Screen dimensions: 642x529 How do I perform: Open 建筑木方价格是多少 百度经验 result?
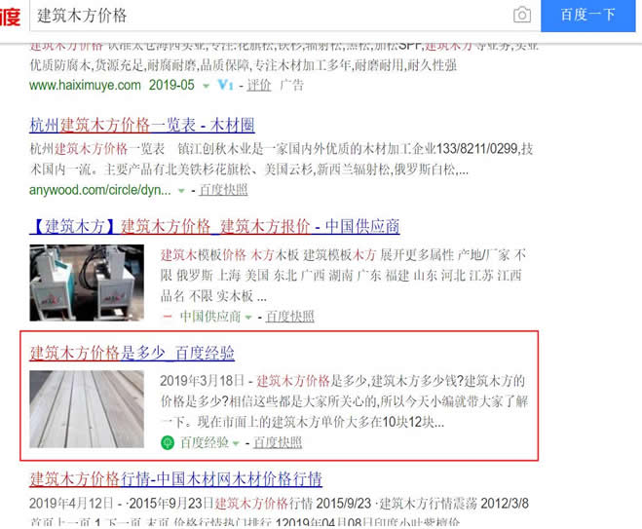[x=132, y=353]
